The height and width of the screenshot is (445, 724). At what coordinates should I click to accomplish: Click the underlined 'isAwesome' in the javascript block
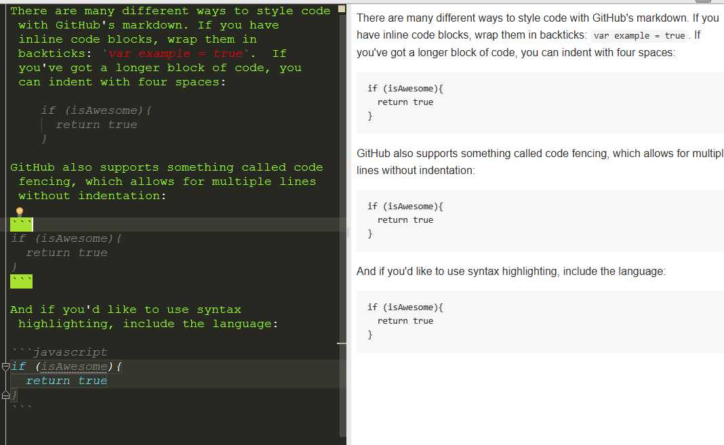pos(73,366)
